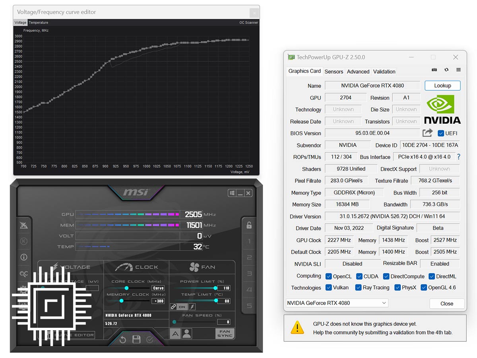The height and width of the screenshot is (358, 477).
Task: Reset settings with the circular arrow icon
Action: coord(123,340)
